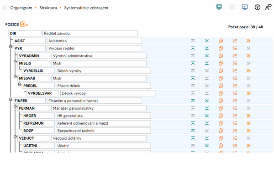Click the add position icon next to POZICE
Screen dimensions: 274x172
[x=24, y=24]
